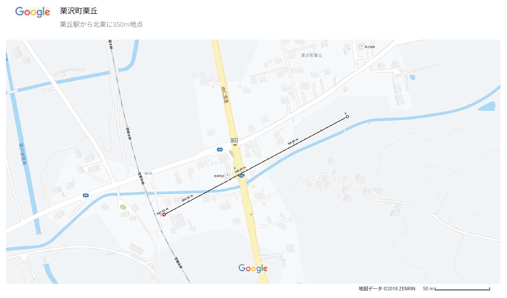Screen dimensions: 507x298
Task: Click the 栗丘 bus stop icon
Action: [x=235, y=145]
